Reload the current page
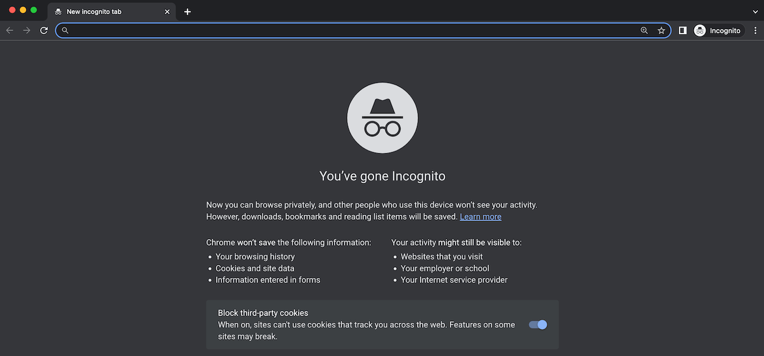The height and width of the screenshot is (356, 764). point(44,30)
